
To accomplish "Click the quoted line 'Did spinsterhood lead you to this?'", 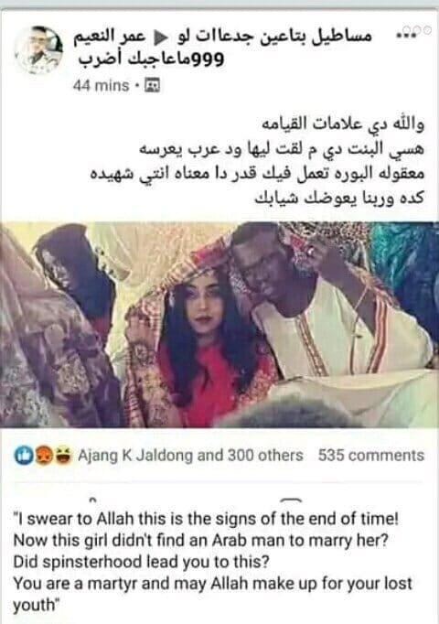I will coord(142,562).
